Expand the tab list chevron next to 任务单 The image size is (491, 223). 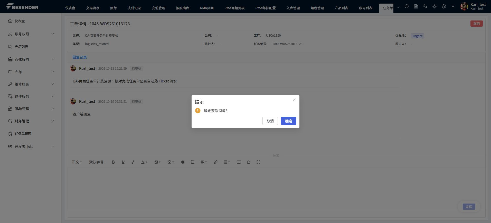pyautogui.click(x=398, y=7)
